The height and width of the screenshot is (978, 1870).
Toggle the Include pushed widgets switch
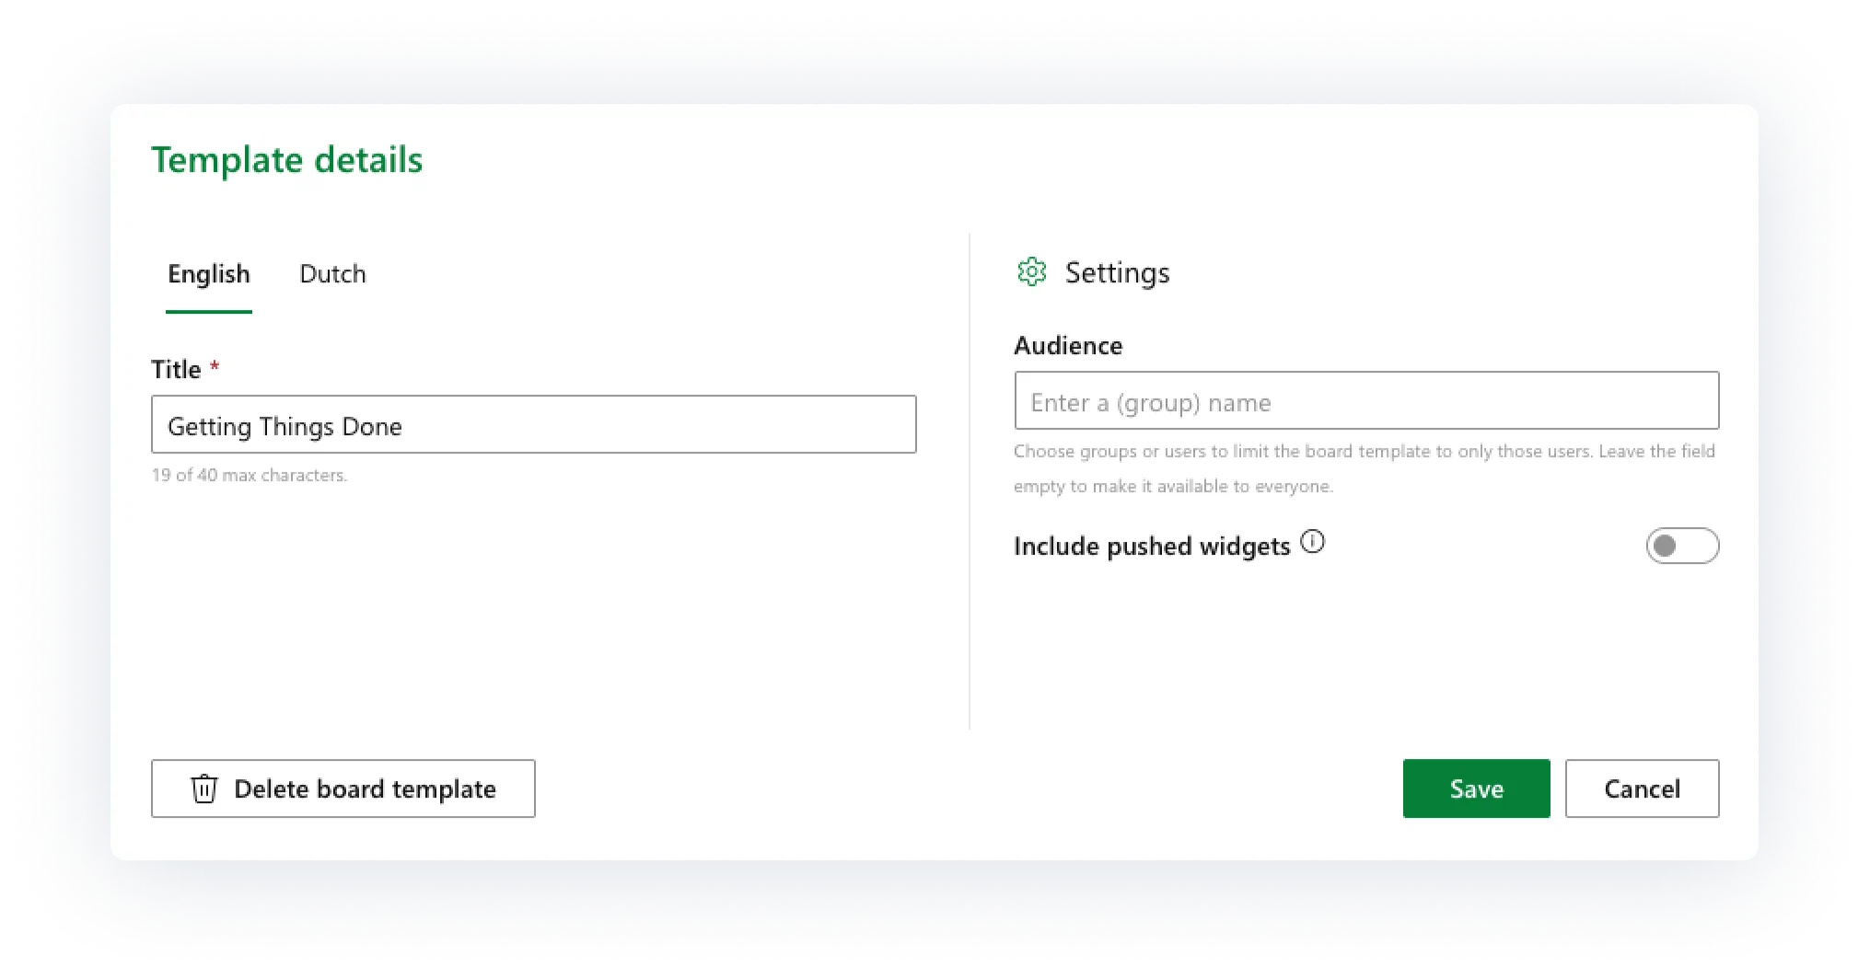(x=1682, y=546)
